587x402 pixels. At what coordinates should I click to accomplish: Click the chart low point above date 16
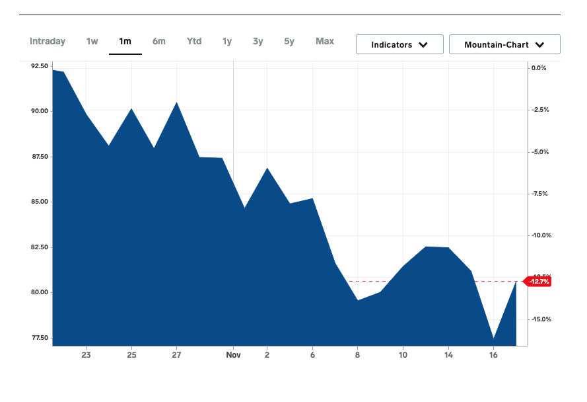(x=493, y=339)
